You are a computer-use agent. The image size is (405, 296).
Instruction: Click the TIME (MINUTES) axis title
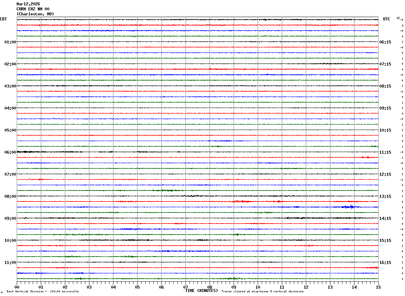pos(201,291)
